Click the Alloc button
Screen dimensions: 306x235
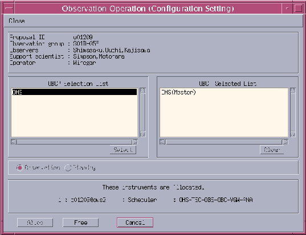(x=35, y=222)
